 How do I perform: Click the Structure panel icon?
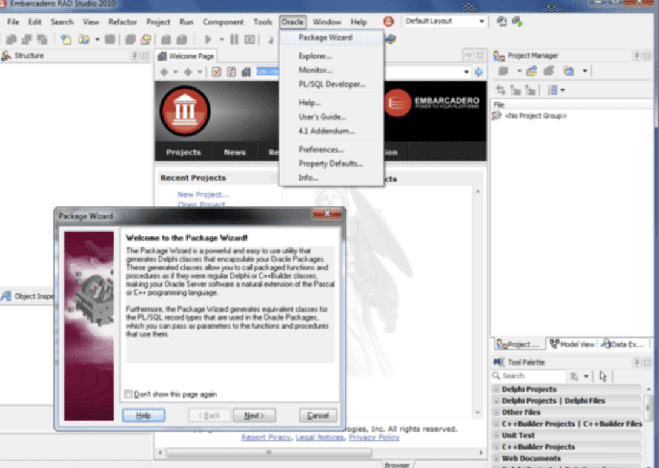coord(6,56)
